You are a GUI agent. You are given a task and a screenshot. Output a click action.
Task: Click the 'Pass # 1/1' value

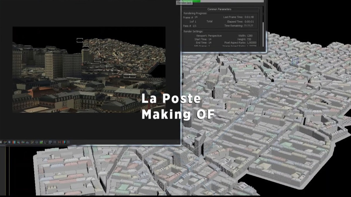(x=190, y=26)
